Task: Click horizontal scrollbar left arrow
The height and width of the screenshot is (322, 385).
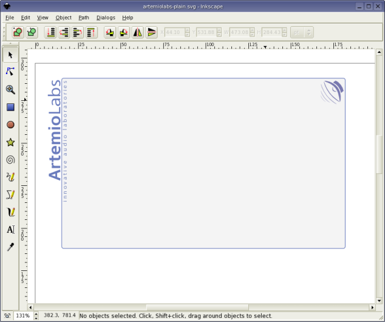Action: click(x=30, y=307)
